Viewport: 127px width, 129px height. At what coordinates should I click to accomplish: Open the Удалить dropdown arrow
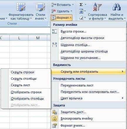tap(71, 11)
